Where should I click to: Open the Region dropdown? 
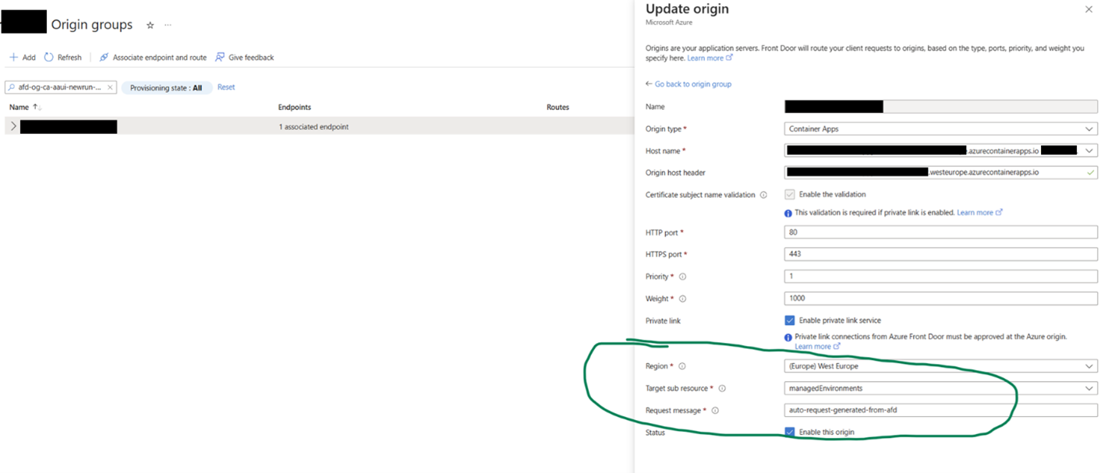click(x=940, y=366)
